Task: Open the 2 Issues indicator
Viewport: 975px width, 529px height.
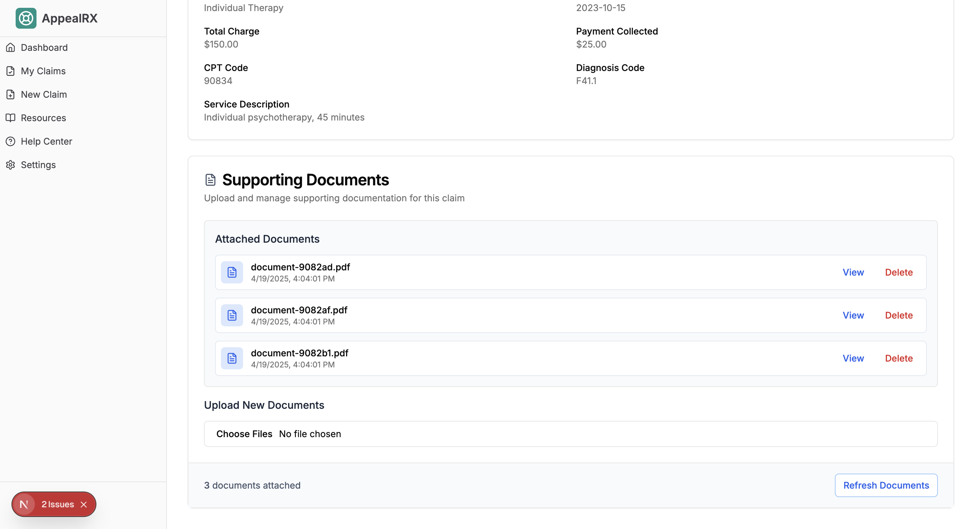Action: coord(58,504)
